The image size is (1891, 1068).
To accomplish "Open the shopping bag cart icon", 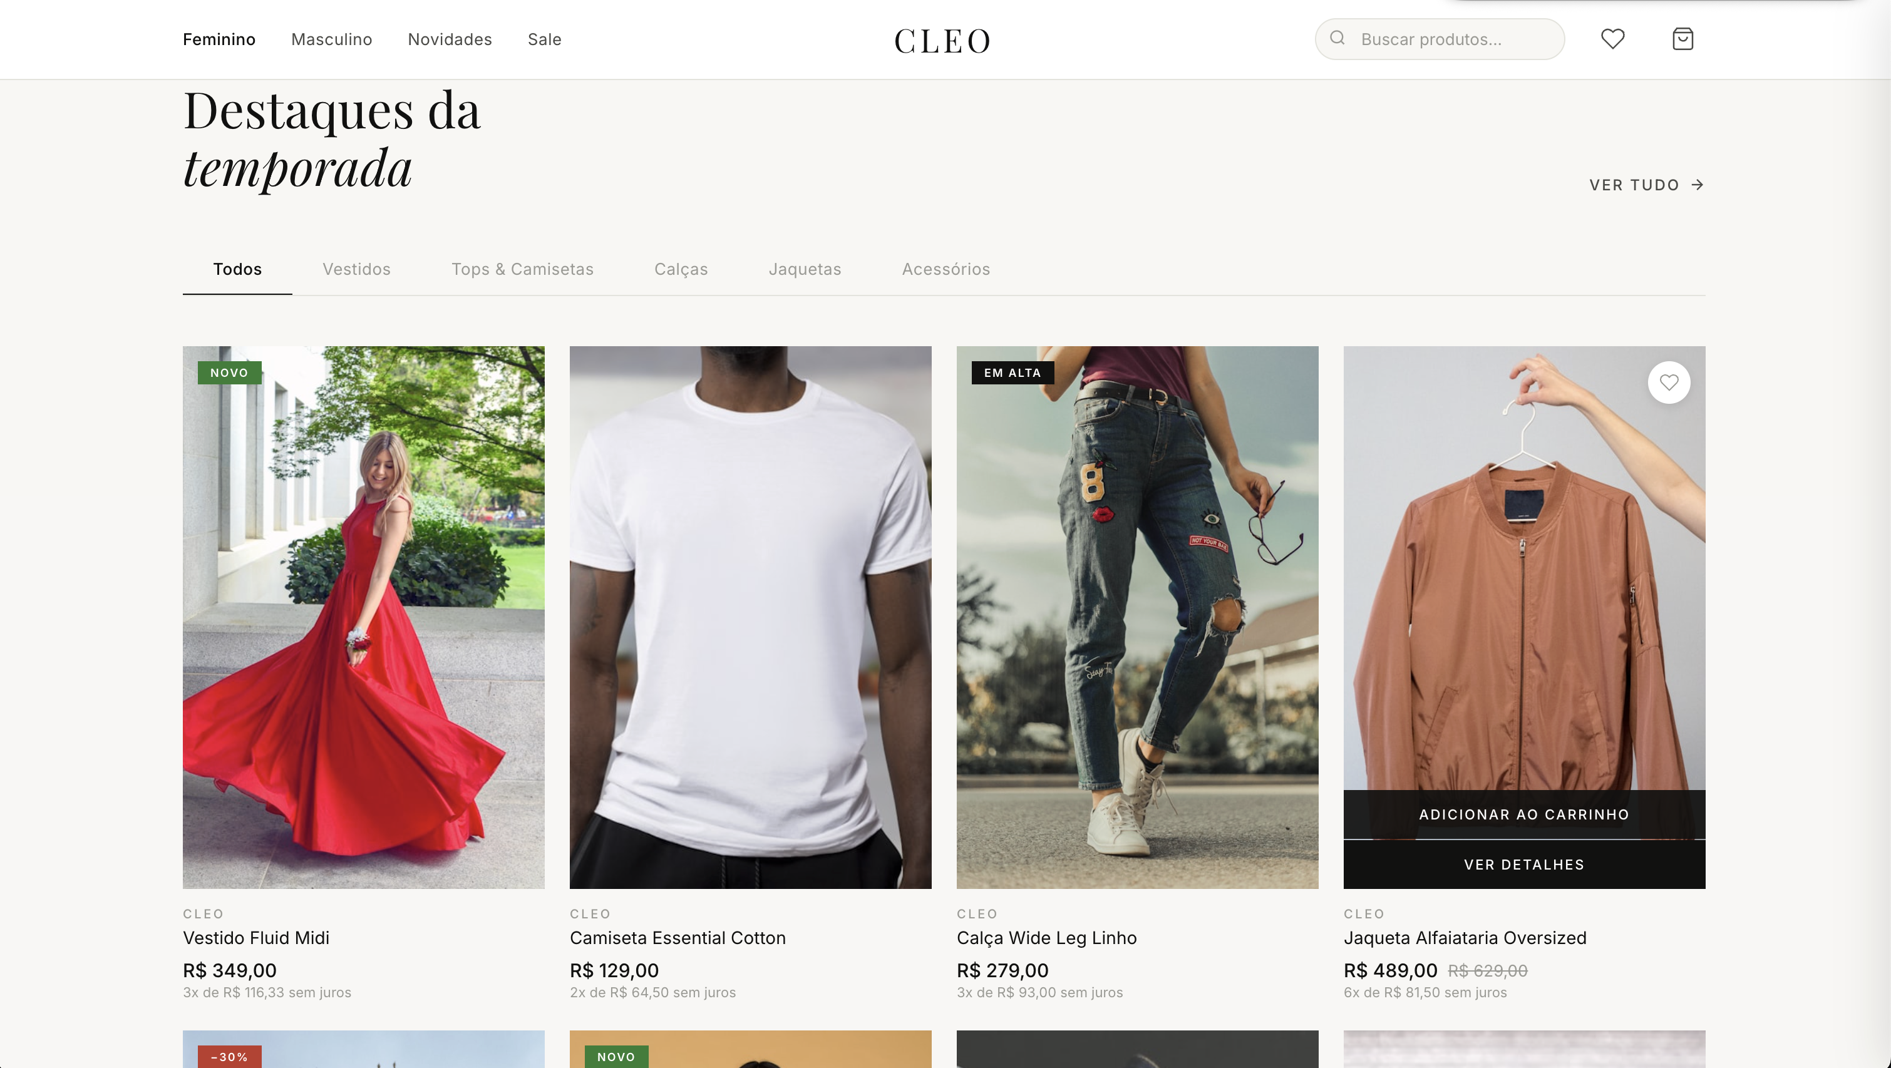I will (1682, 39).
